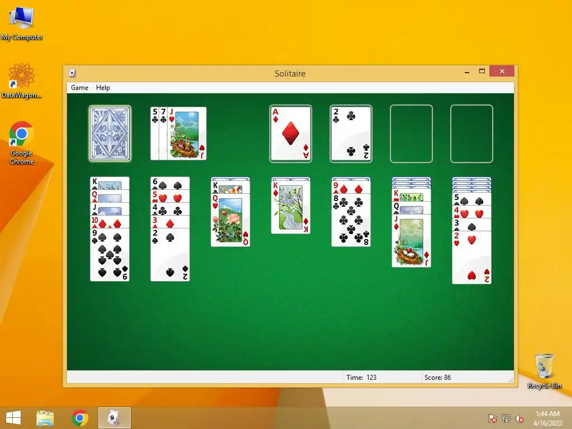Open the DataWagon desktop shortcut

[x=22, y=80]
